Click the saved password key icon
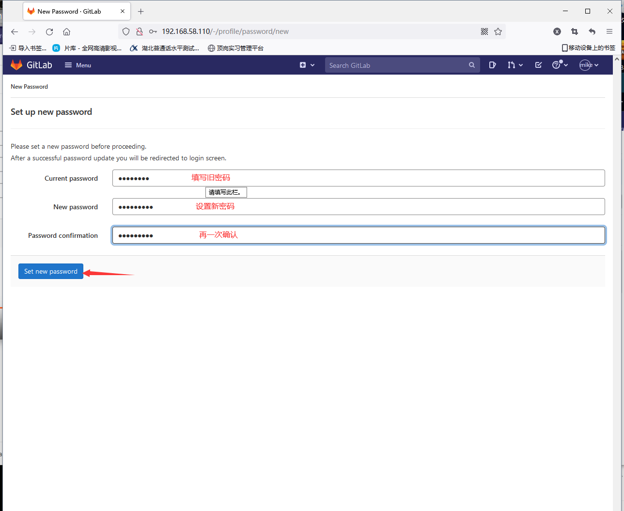The height and width of the screenshot is (511, 624). [x=153, y=31]
